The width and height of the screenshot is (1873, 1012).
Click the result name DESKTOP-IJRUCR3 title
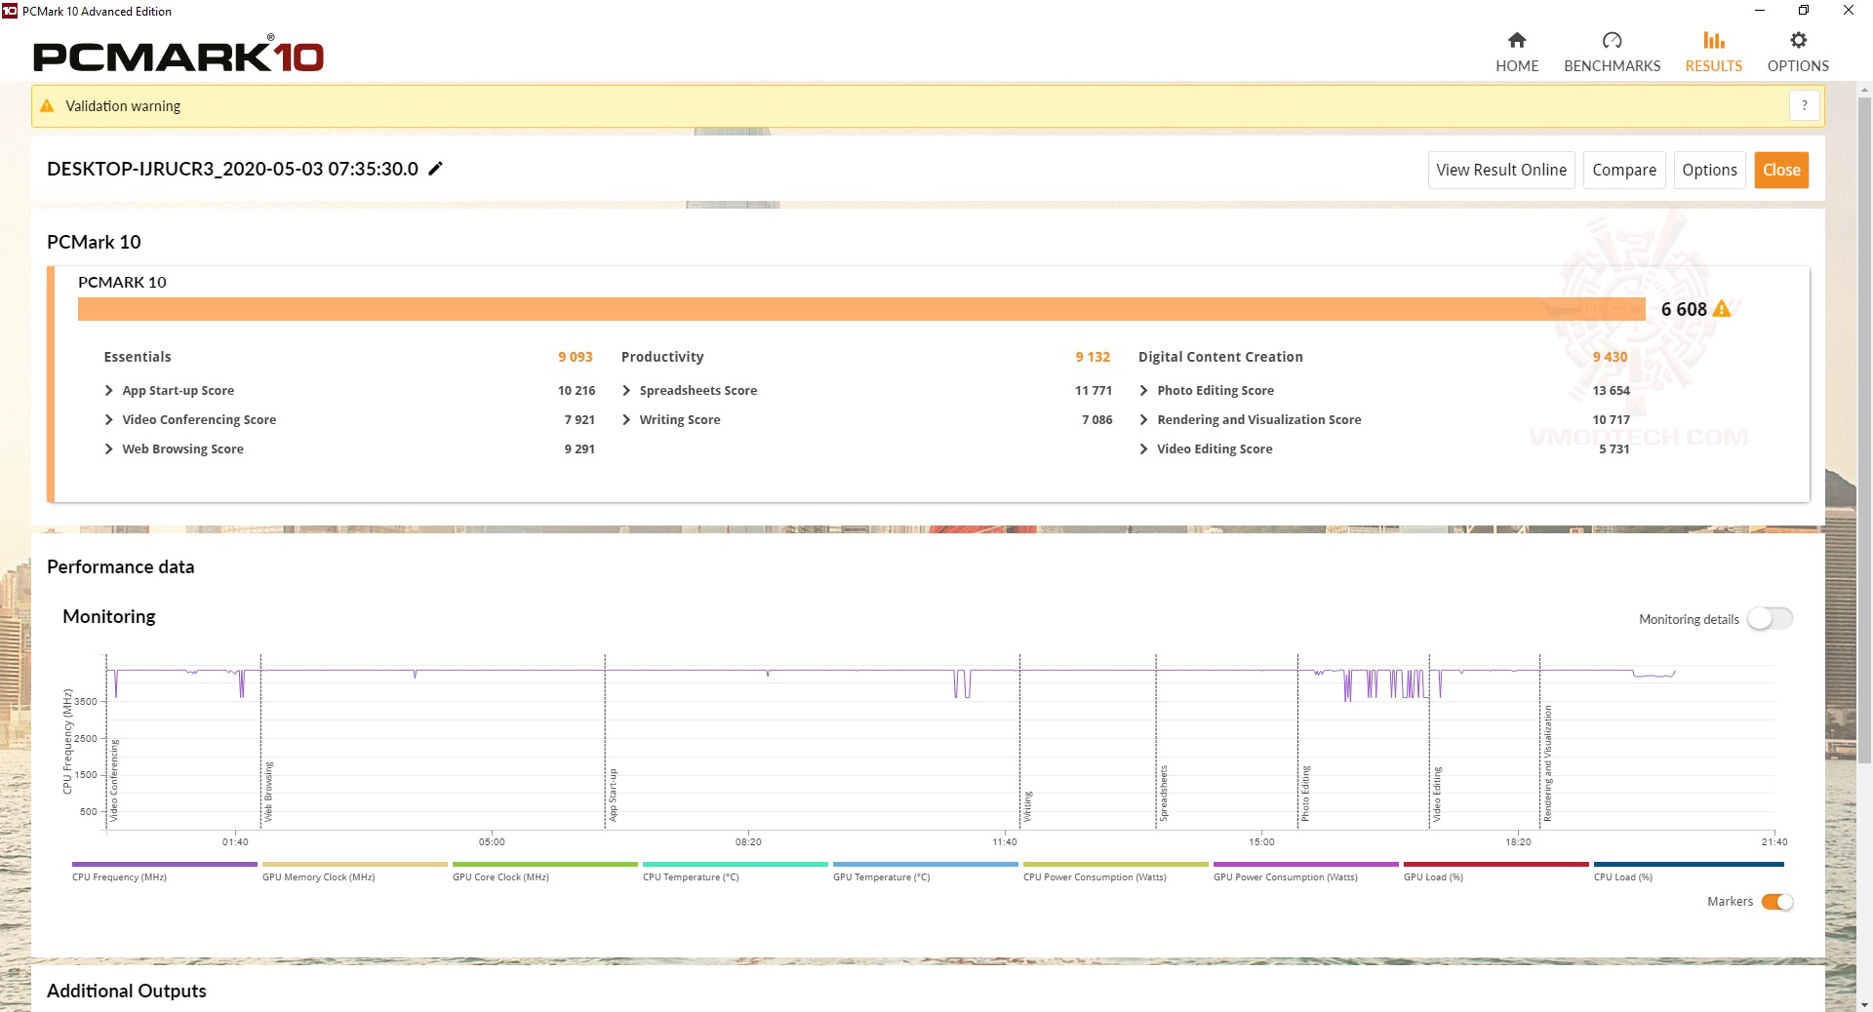pos(232,169)
